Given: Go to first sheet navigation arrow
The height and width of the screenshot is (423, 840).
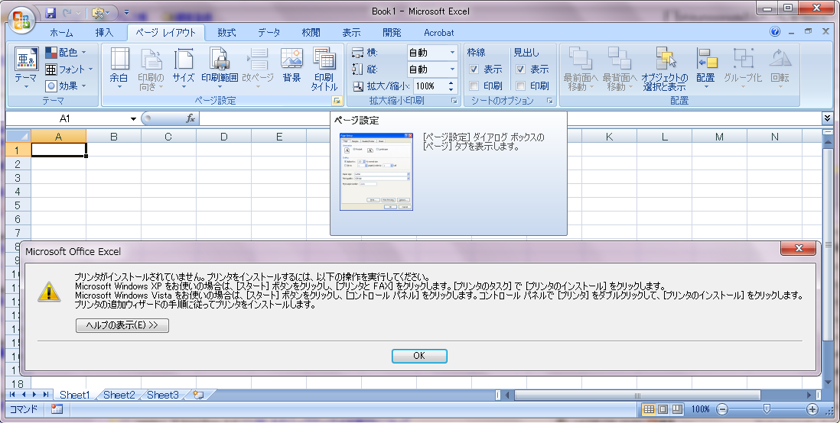Looking at the screenshot, I should coord(13,395).
